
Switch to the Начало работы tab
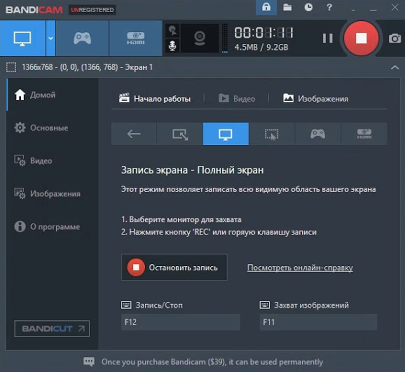click(x=155, y=99)
